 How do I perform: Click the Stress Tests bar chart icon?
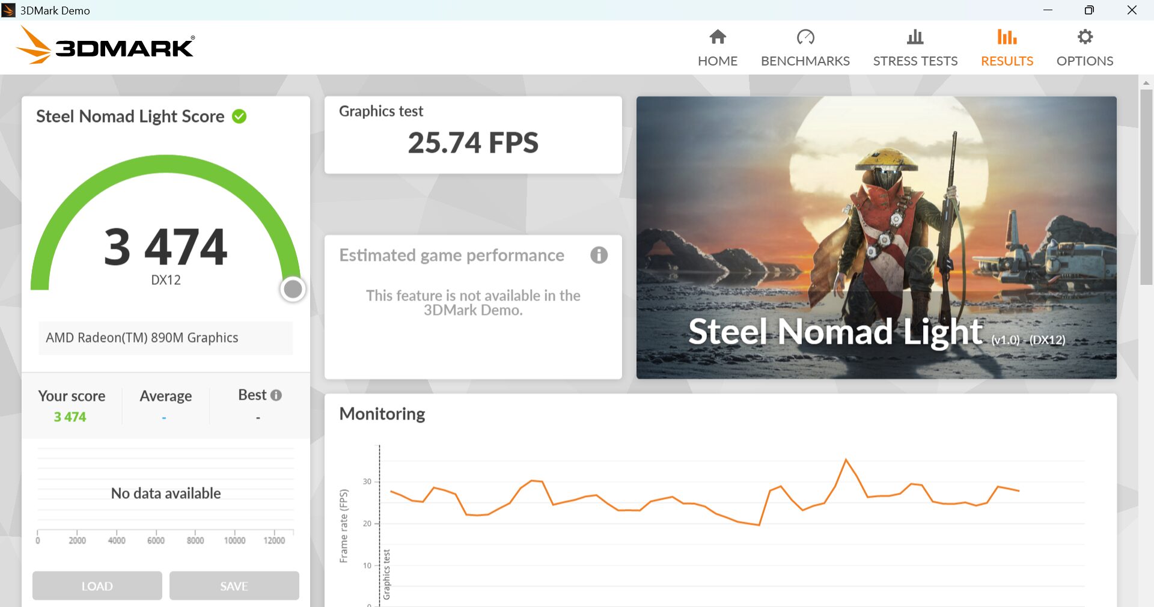pos(915,37)
